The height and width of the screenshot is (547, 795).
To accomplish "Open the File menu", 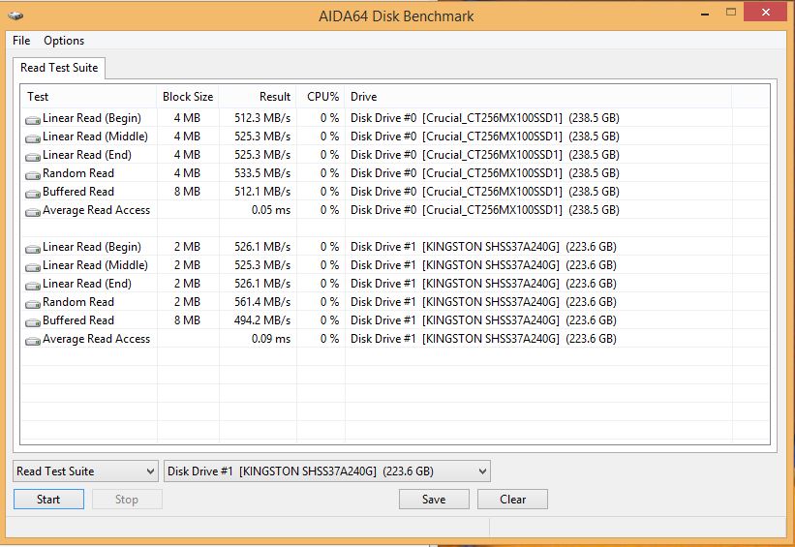I will pos(21,41).
